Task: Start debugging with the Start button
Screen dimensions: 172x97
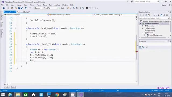Action: click(x=61, y=8)
